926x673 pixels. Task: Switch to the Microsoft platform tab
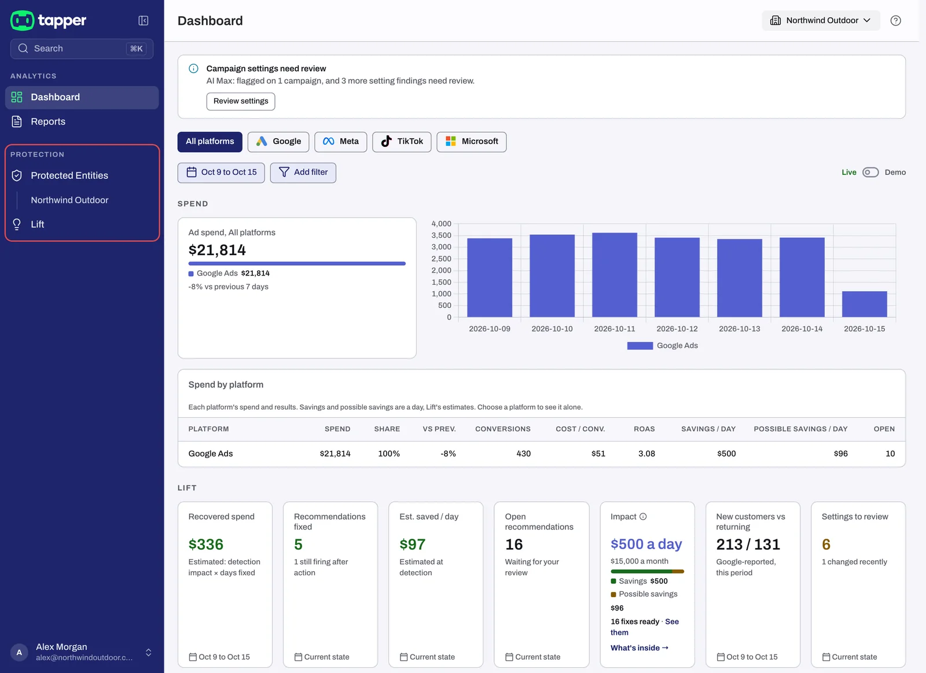pyautogui.click(x=472, y=142)
